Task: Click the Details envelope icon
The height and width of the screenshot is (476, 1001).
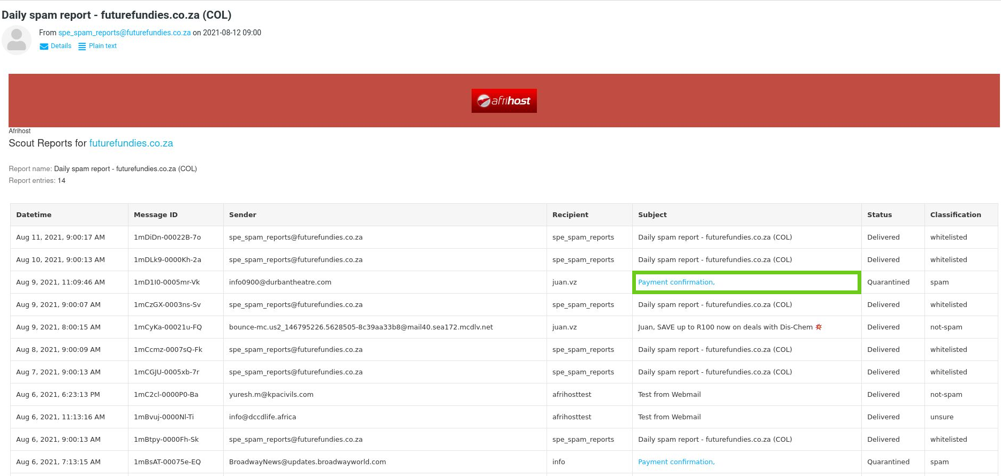Action: pos(44,47)
